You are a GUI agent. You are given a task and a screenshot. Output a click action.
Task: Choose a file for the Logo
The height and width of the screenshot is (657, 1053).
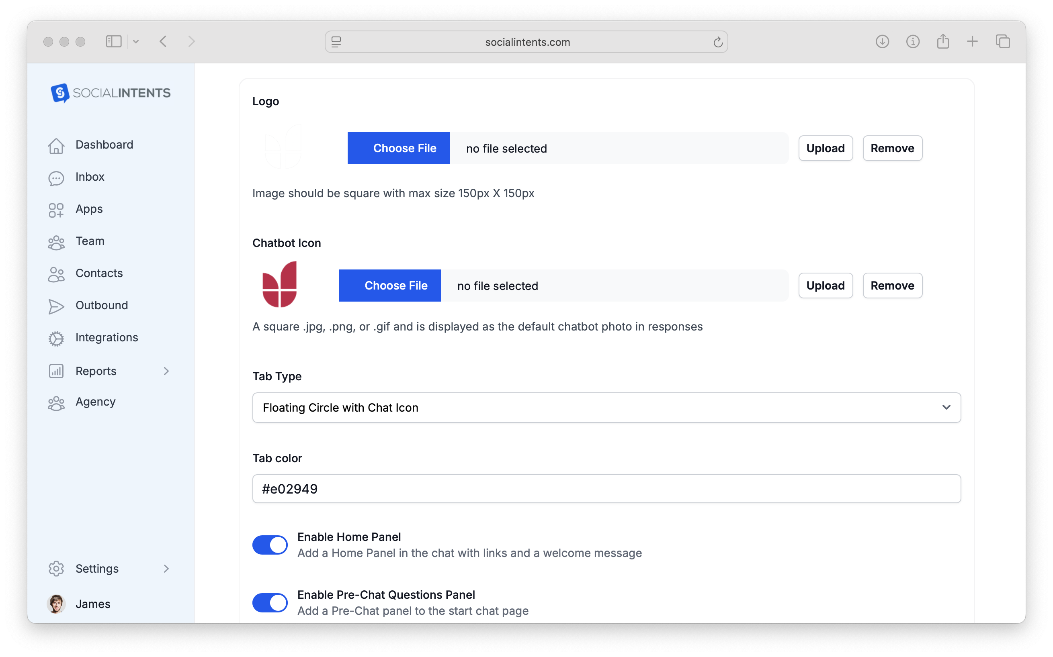point(398,148)
